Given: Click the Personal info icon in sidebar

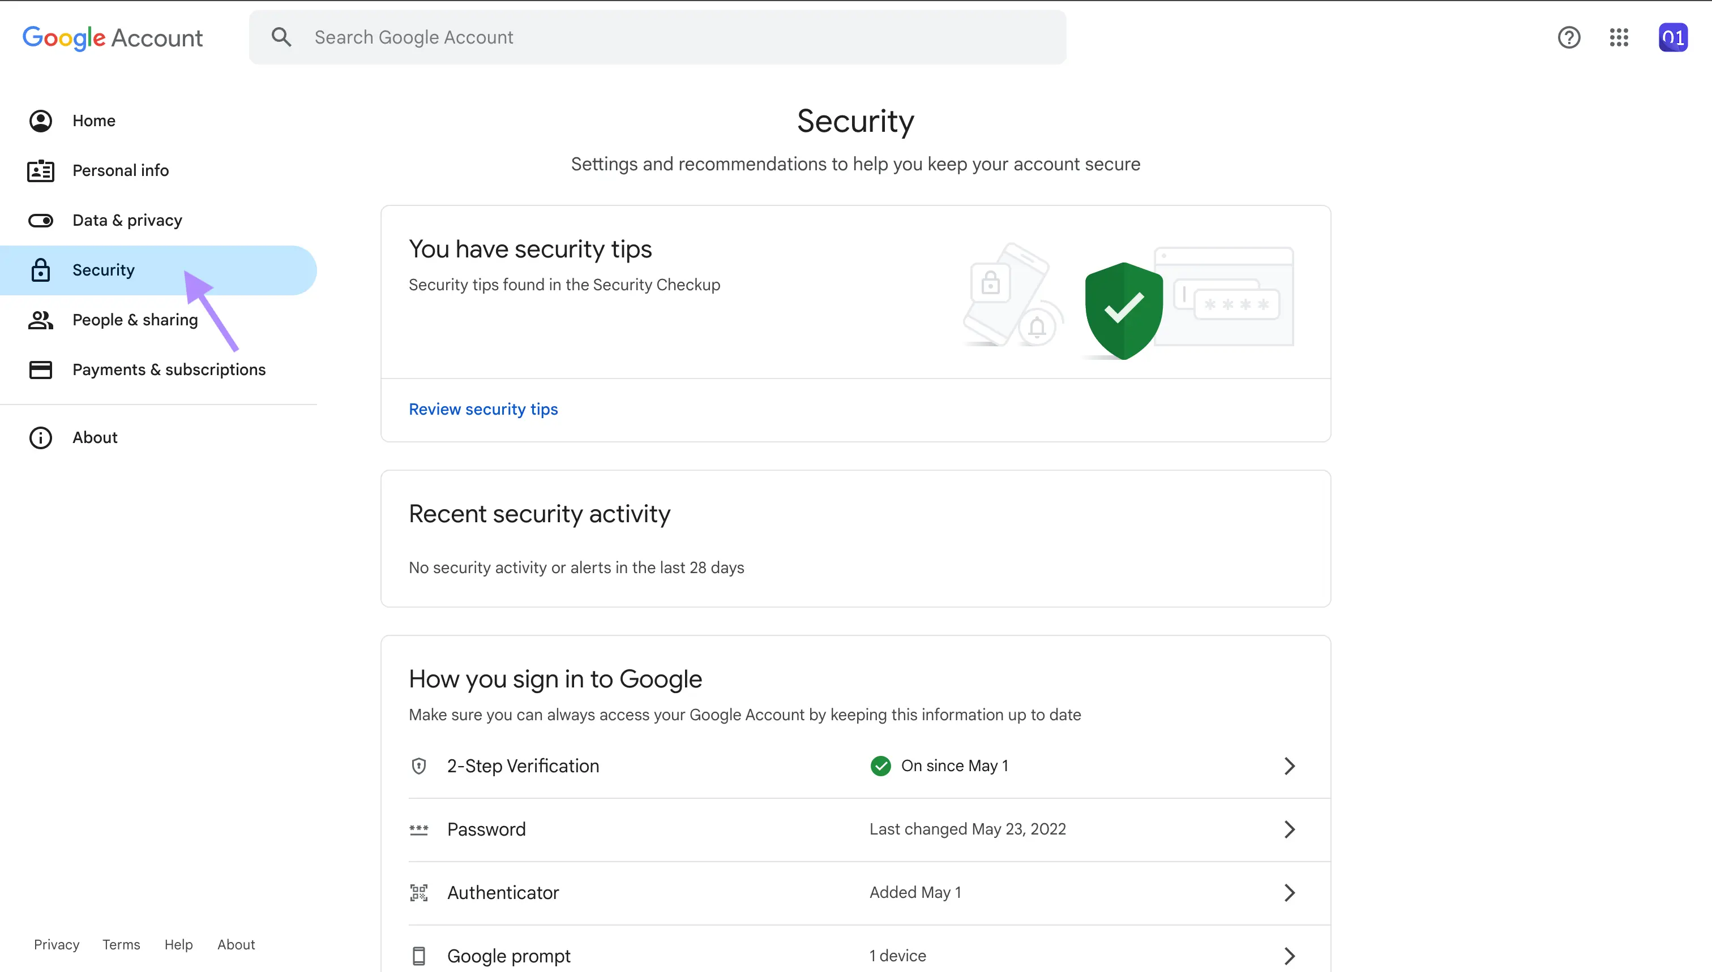Looking at the screenshot, I should [41, 169].
